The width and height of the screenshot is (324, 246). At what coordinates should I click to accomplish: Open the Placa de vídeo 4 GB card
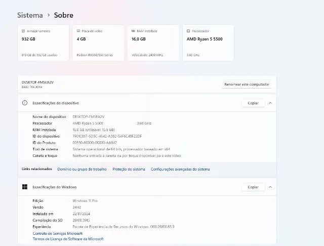point(98,43)
